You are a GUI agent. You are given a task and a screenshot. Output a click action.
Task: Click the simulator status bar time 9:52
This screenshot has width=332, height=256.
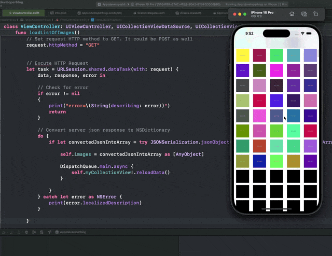pyautogui.click(x=249, y=34)
